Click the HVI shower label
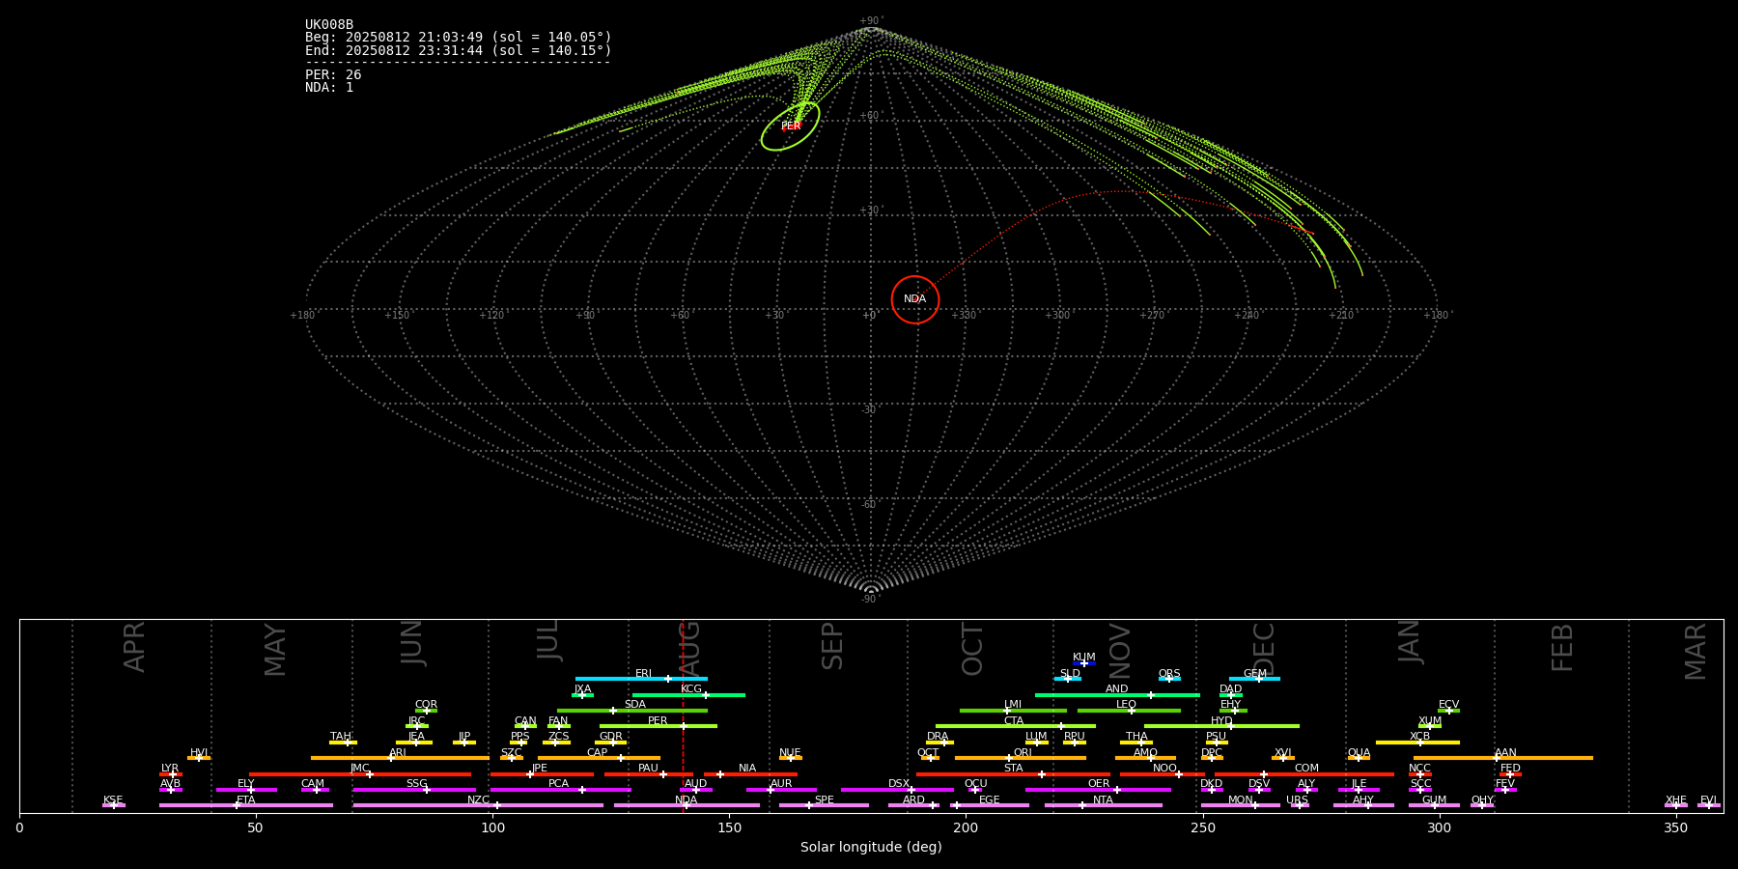1738x869 pixels. (x=199, y=752)
